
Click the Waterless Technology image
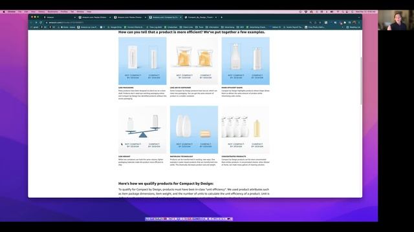[194, 130]
